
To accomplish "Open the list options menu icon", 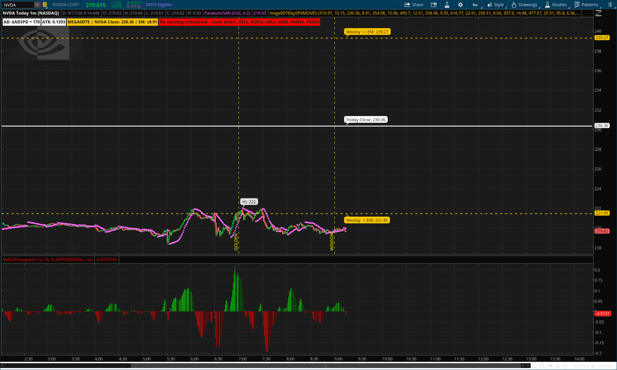I will [610, 5].
